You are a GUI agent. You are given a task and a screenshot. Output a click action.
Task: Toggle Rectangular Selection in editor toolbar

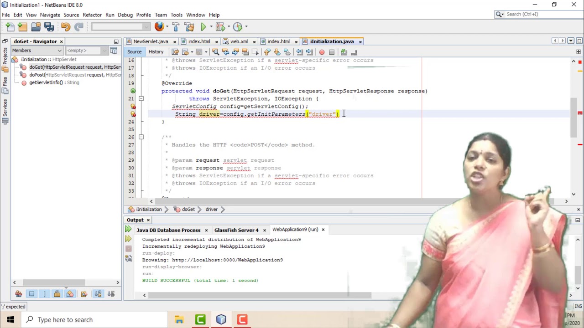(x=255, y=52)
